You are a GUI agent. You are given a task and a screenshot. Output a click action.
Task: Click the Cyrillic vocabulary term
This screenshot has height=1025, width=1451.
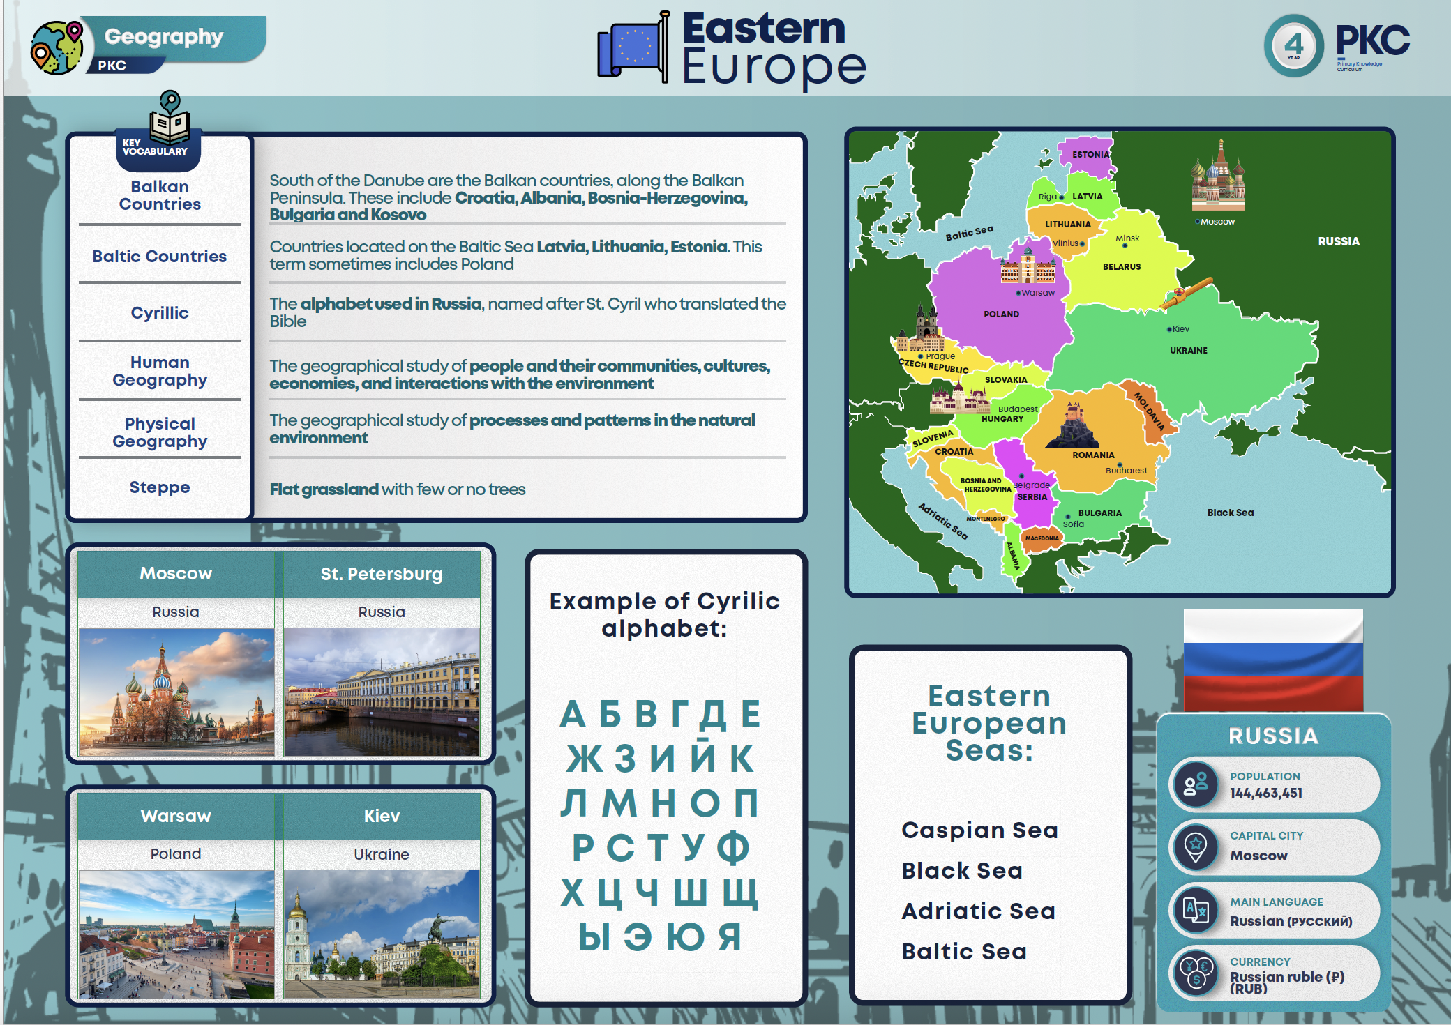160,313
